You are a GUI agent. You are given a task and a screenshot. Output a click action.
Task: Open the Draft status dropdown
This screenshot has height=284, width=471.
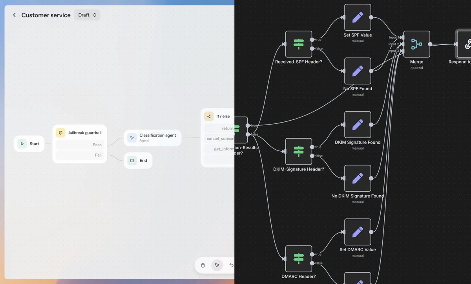[x=87, y=15]
